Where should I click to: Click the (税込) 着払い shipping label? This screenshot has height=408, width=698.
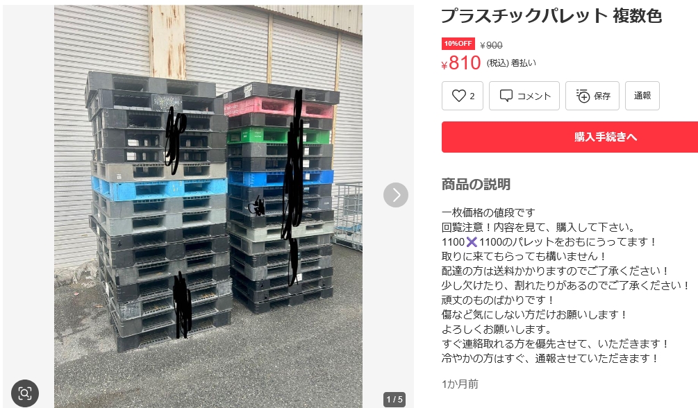(x=511, y=63)
